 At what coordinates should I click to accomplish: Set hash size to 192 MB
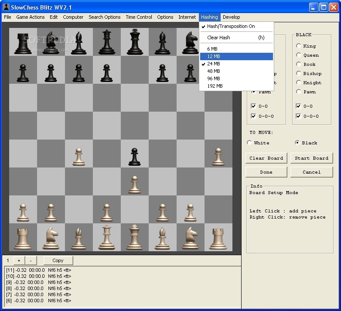point(236,86)
